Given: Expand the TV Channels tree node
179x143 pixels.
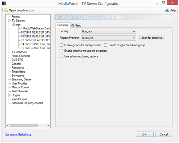Looking at the screenshot, I should click(9, 52).
